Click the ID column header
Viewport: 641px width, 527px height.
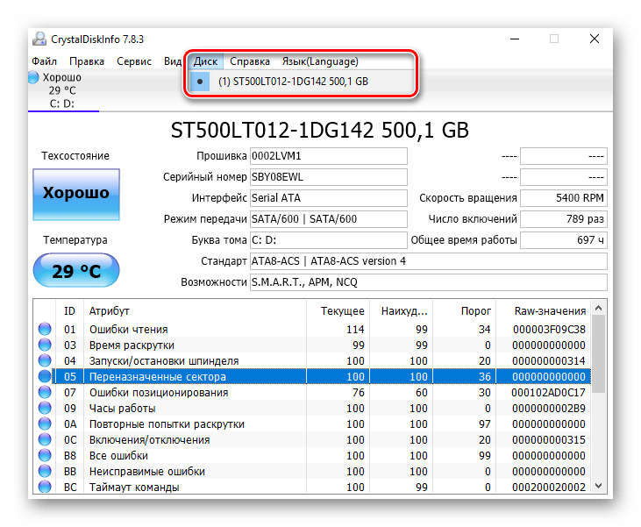coord(69,311)
